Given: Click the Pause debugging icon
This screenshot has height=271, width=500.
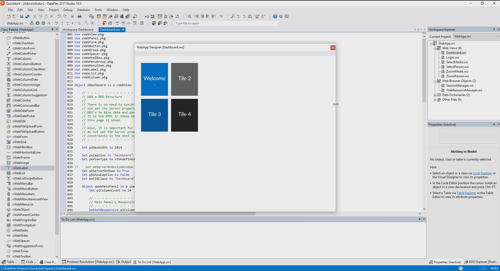Looking at the screenshot, I should click(43, 23).
